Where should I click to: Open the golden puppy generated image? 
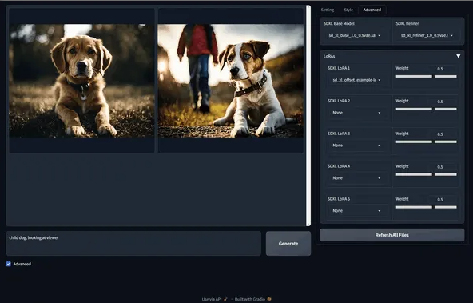click(81, 81)
